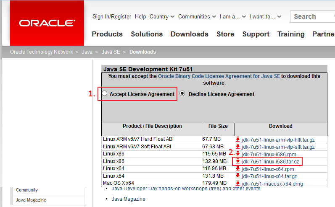Click in the Search input field
Image resolution: width=335 pixels, height=207 pixels.
click(x=312, y=16)
